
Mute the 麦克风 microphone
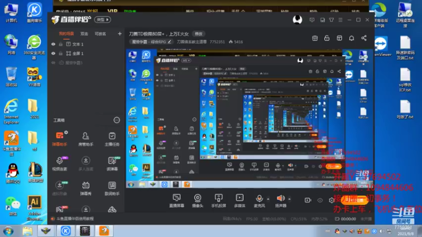(x=259, y=201)
